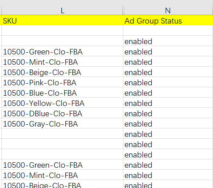Screen dimensions: 213x188
Task: Select first 10500-Mint-Clo-FBA cell
Action: (x=62, y=61)
